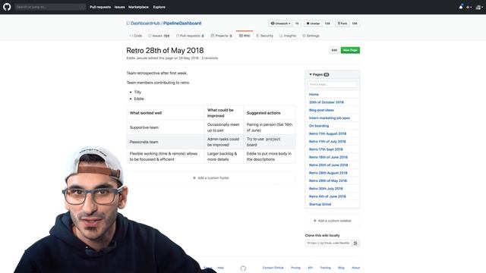Focus the Search or jump to field
The image size is (486, 273).
(49, 7)
